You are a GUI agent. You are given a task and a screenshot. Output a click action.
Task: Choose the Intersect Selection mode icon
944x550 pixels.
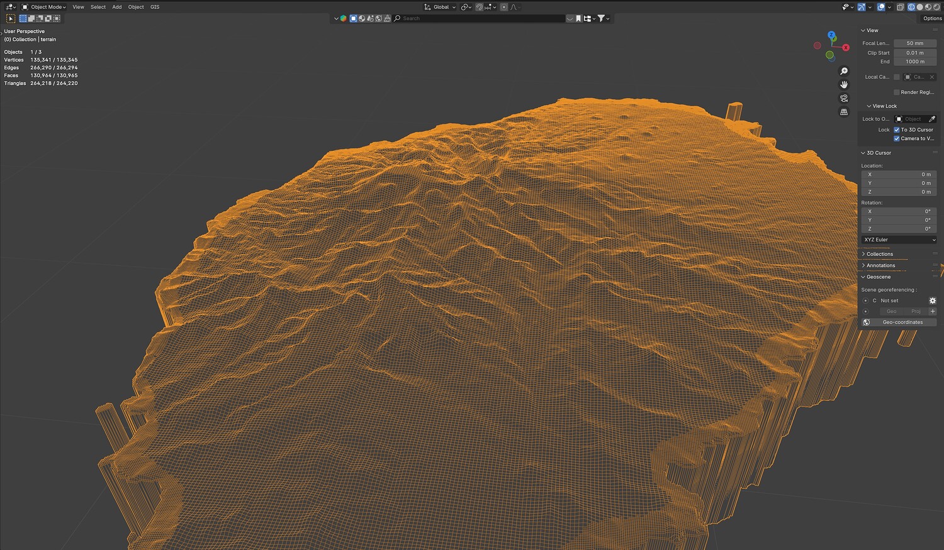click(x=56, y=19)
